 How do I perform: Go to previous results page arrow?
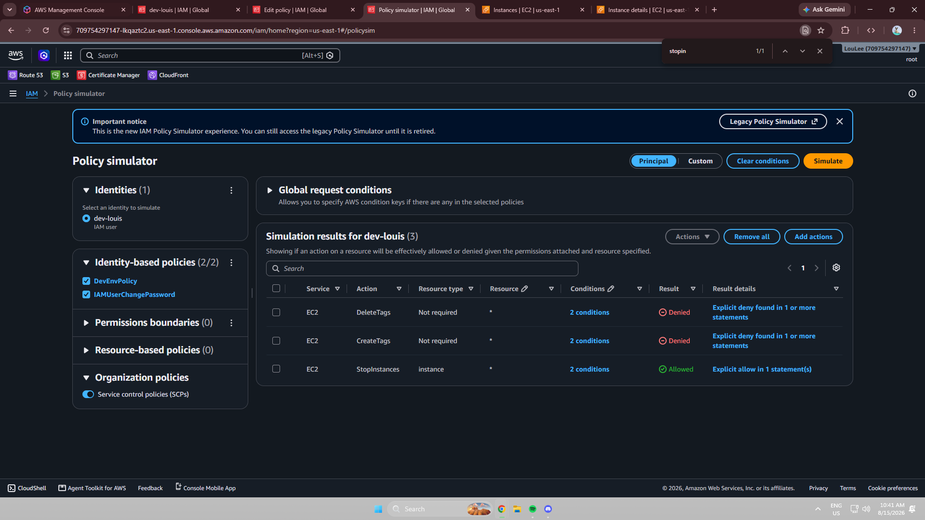tap(790, 268)
